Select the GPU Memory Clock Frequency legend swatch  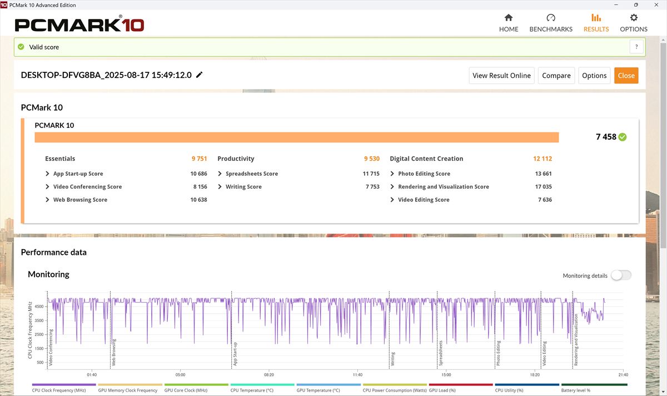(x=130, y=384)
